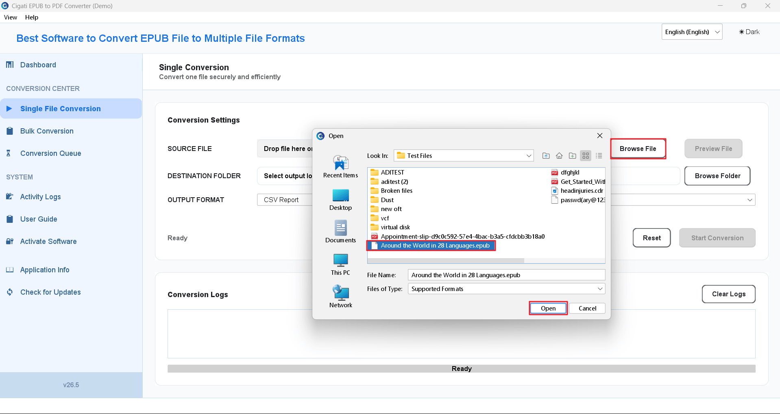Expand the Output Format dropdown arrow
Screen dimensions: 780x414
coord(750,200)
